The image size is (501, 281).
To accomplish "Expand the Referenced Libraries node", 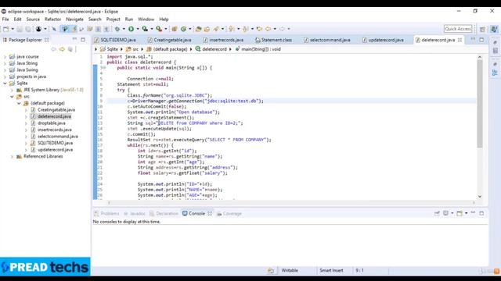I will [x=12, y=156].
